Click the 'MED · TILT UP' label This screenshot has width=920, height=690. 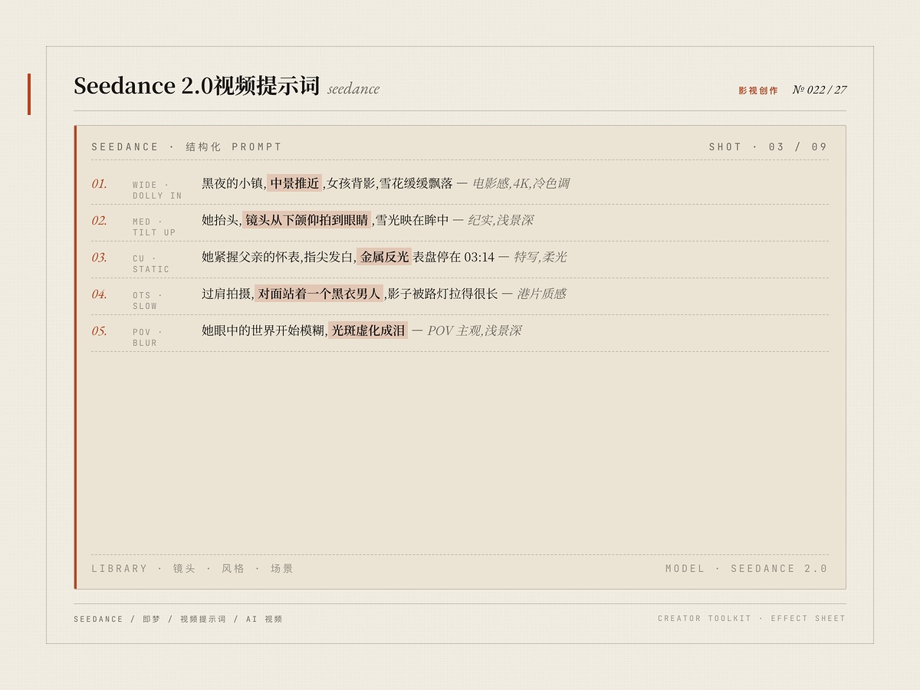[x=154, y=227]
